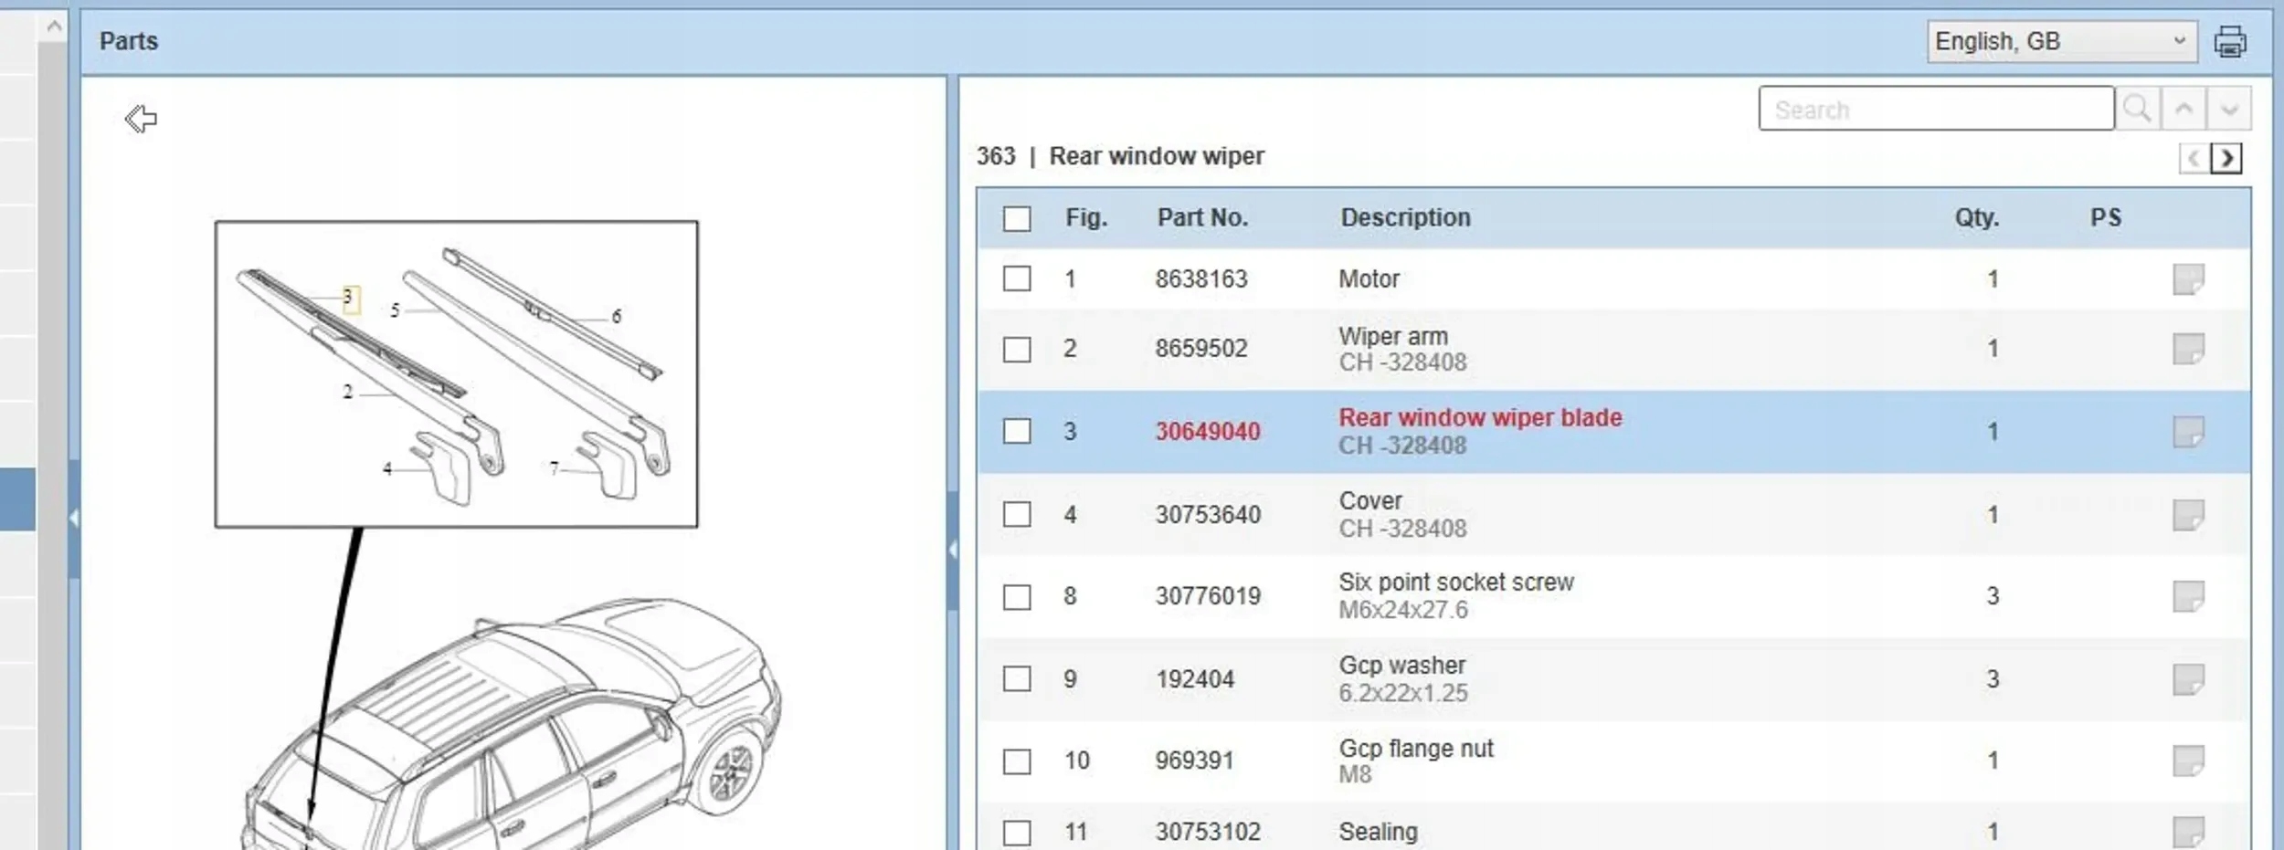The height and width of the screenshot is (850, 2284).
Task: Click callout 5 in the wiper diagram
Action: point(395,310)
